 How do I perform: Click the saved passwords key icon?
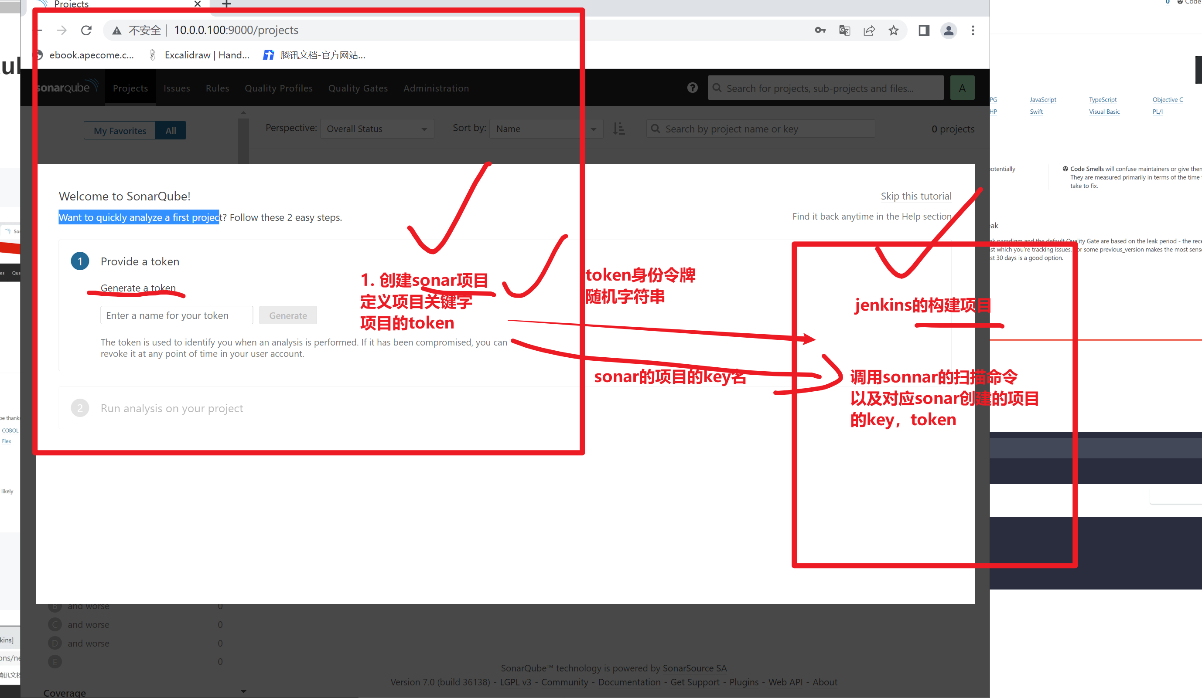pyautogui.click(x=820, y=30)
